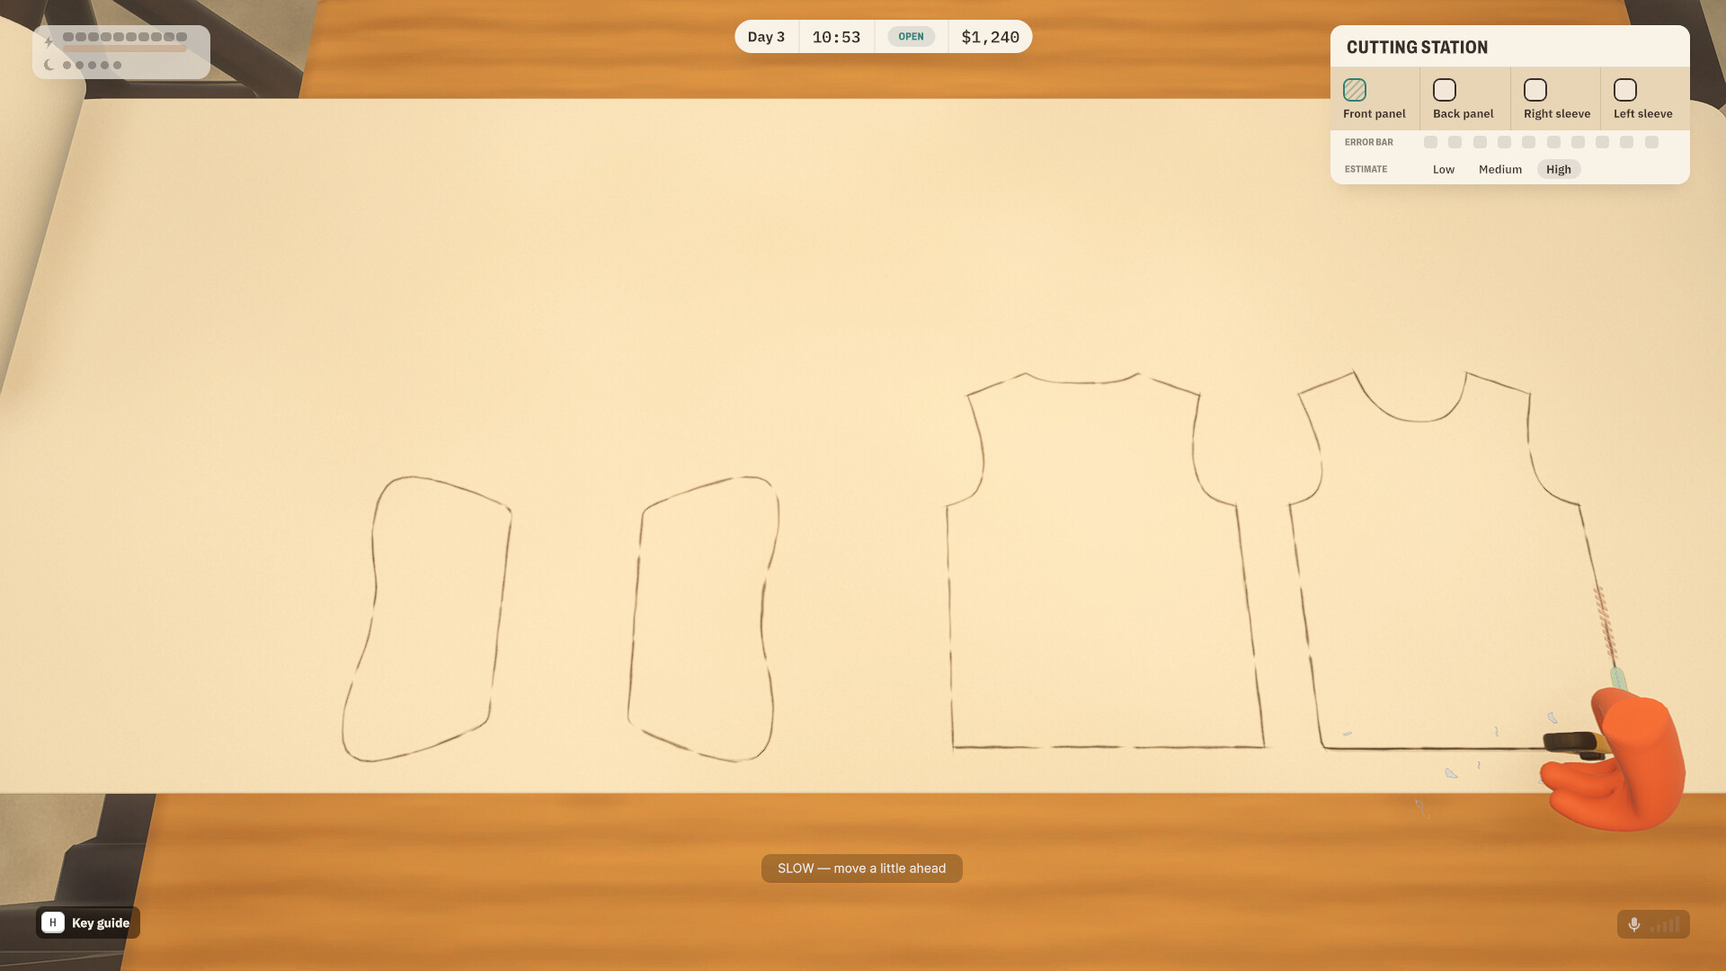Tick the Right sleeve checkbox
This screenshot has height=971, width=1726.
pos(1535,90)
